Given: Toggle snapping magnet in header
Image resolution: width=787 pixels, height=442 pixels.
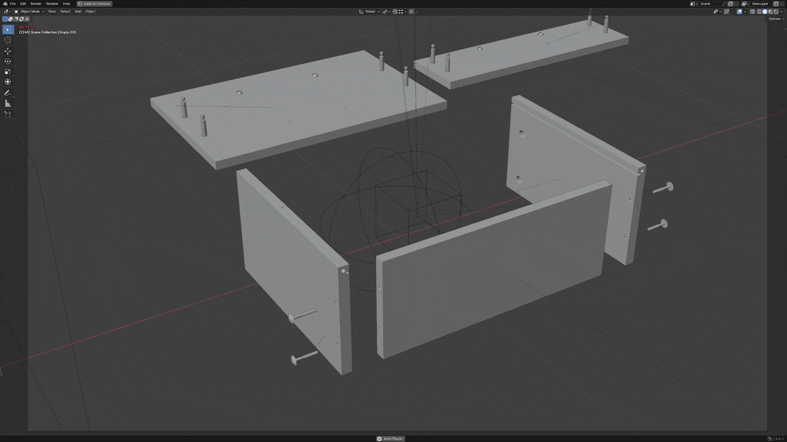Looking at the screenshot, I should 395,11.
